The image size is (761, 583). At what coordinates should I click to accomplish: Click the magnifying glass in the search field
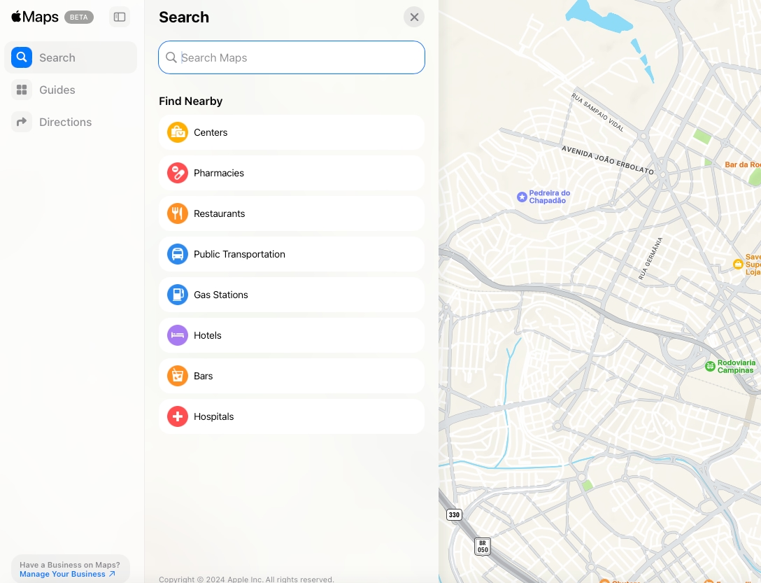coord(171,57)
